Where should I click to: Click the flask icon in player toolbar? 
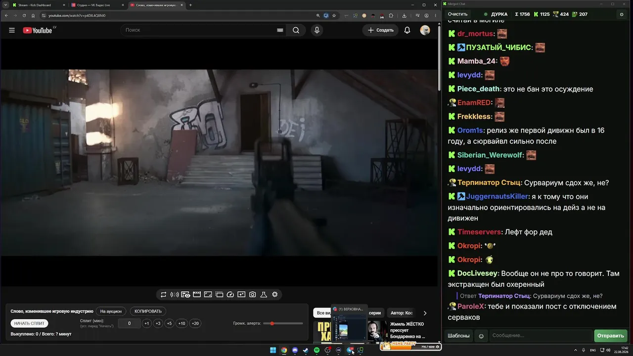264,295
